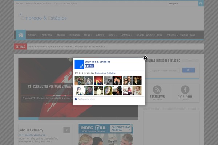Open Privacidade e Cookies link

pyautogui.click(x=38, y=3)
